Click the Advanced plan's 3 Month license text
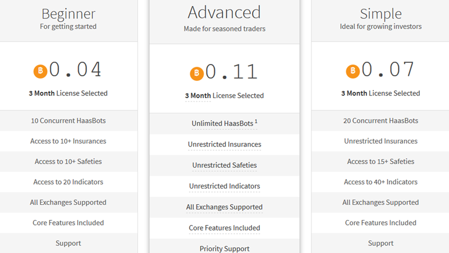 tap(198, 96)
